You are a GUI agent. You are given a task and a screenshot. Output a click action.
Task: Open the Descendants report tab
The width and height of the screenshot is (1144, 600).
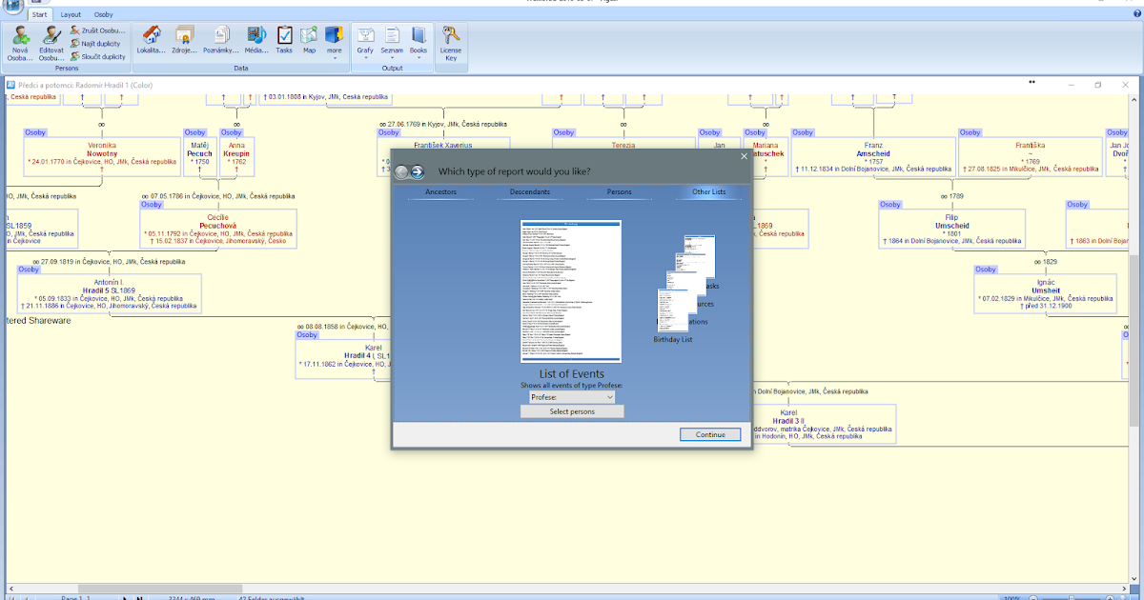tap(530, 191)
